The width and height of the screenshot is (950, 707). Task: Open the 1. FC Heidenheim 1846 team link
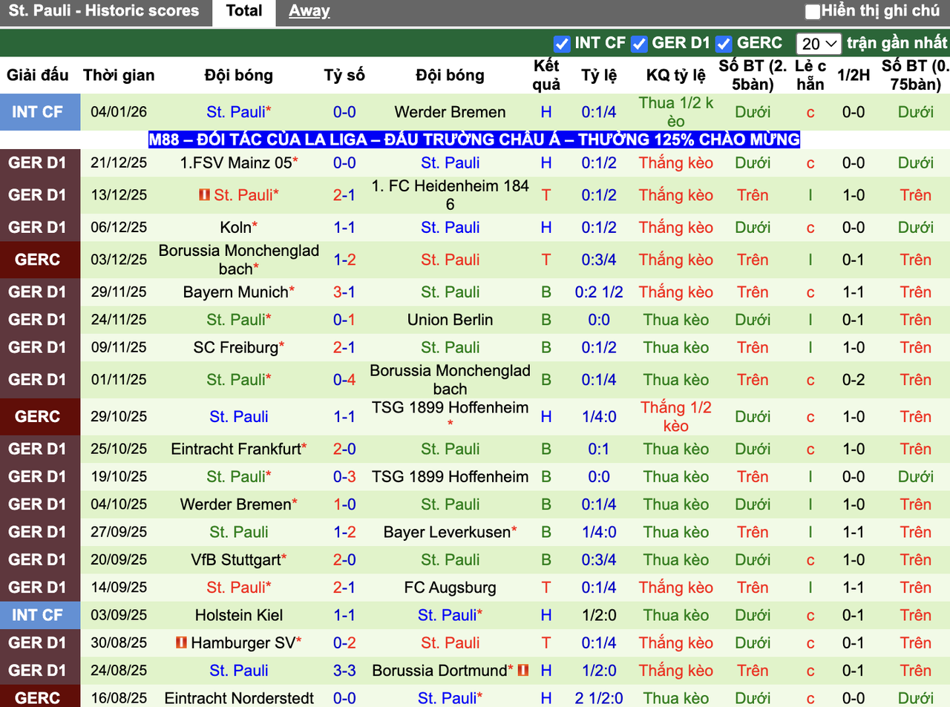pos(450,195)
